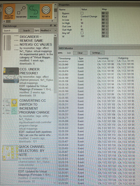Select the TRANSFORM pipe icon

point(21,11)
